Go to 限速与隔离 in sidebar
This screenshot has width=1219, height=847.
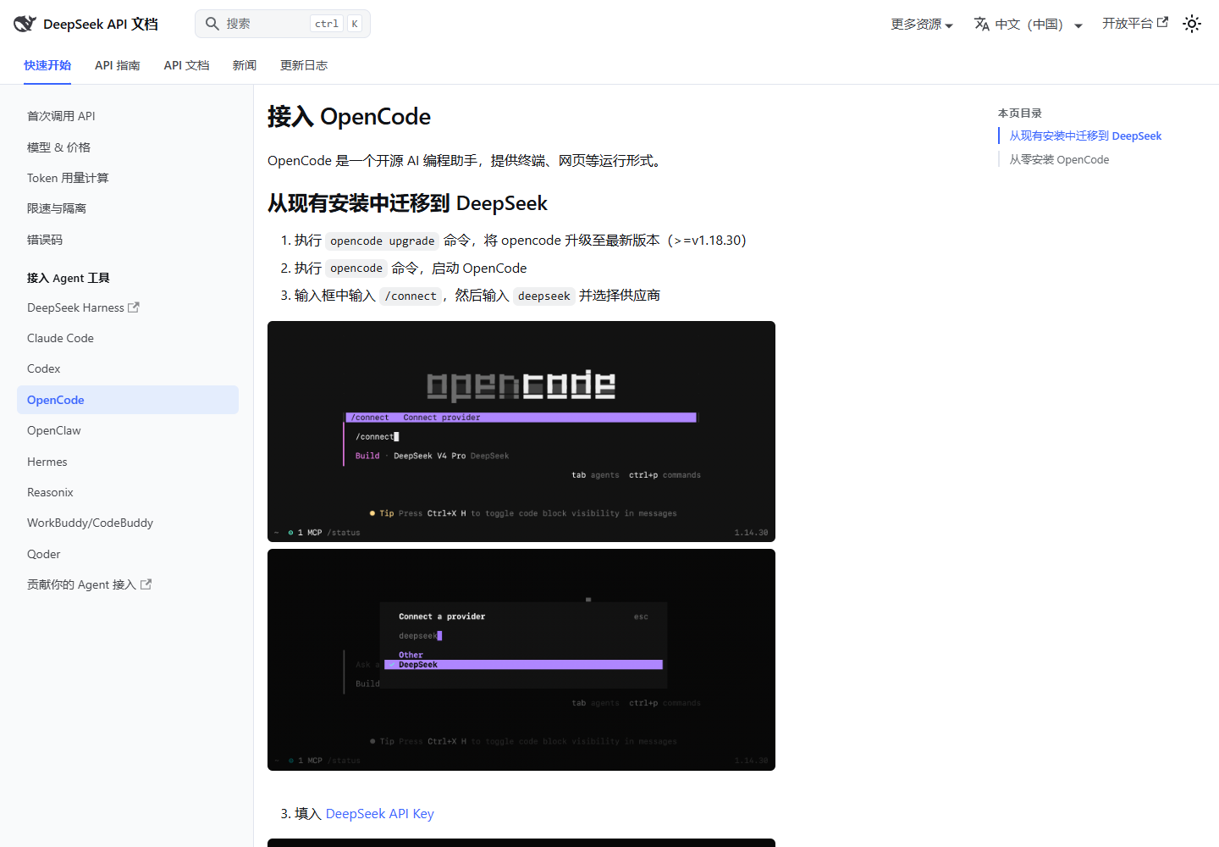tap(128, 208)
